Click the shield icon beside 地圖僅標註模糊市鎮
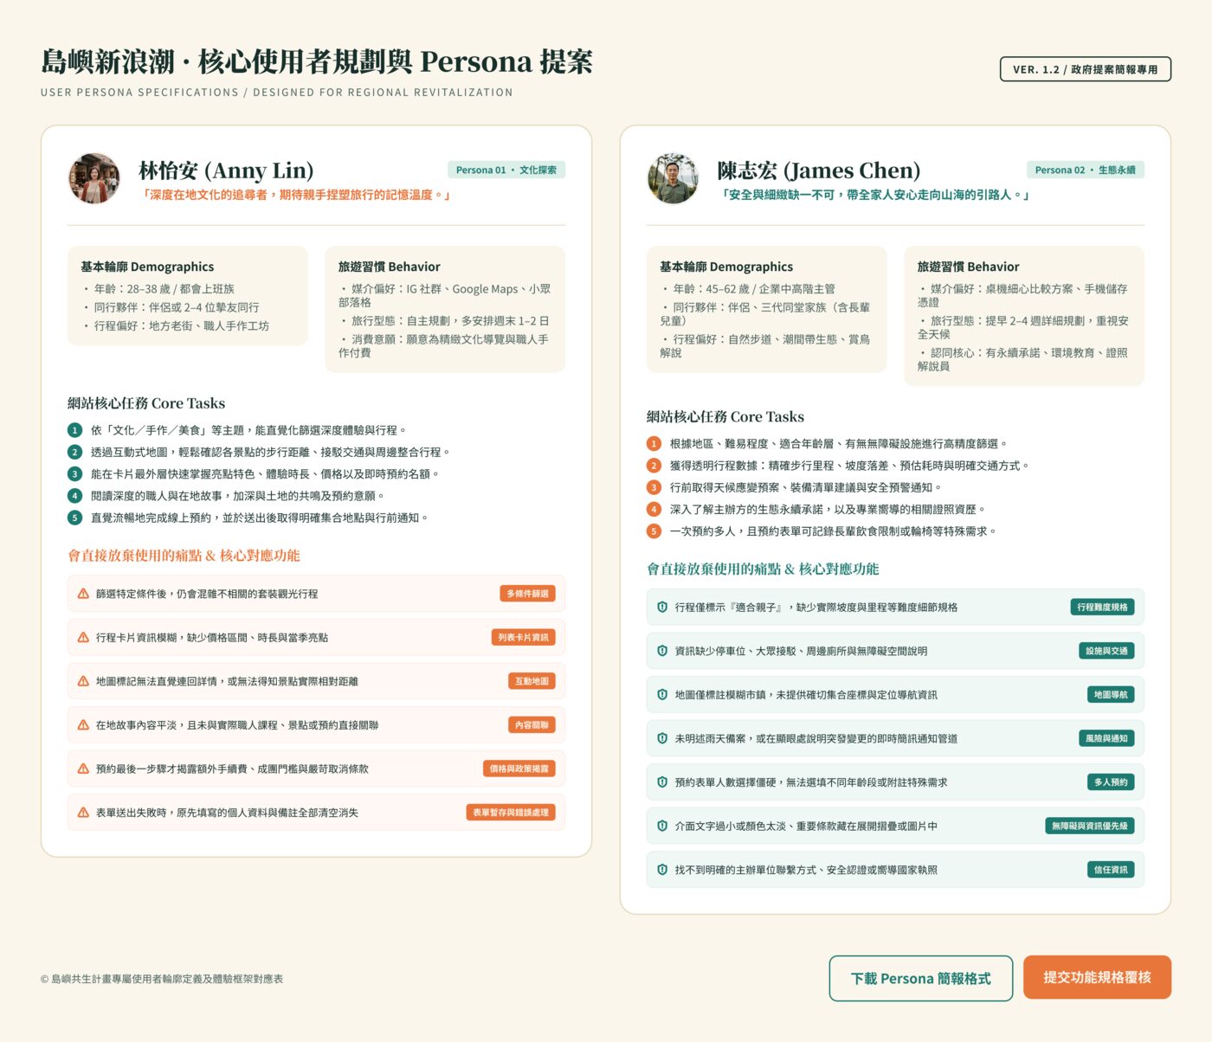Viewport: 1212px width, 1042px height. click(x=662, y=695)
